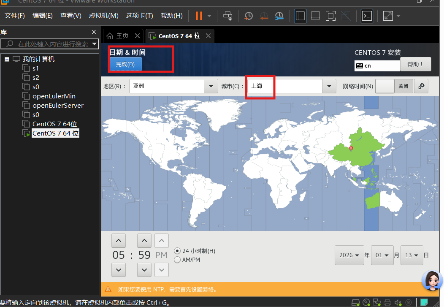Click the 完成(D) done button
Image resolution: width=444 pixels, height=307 pixels.
(125, 64)
